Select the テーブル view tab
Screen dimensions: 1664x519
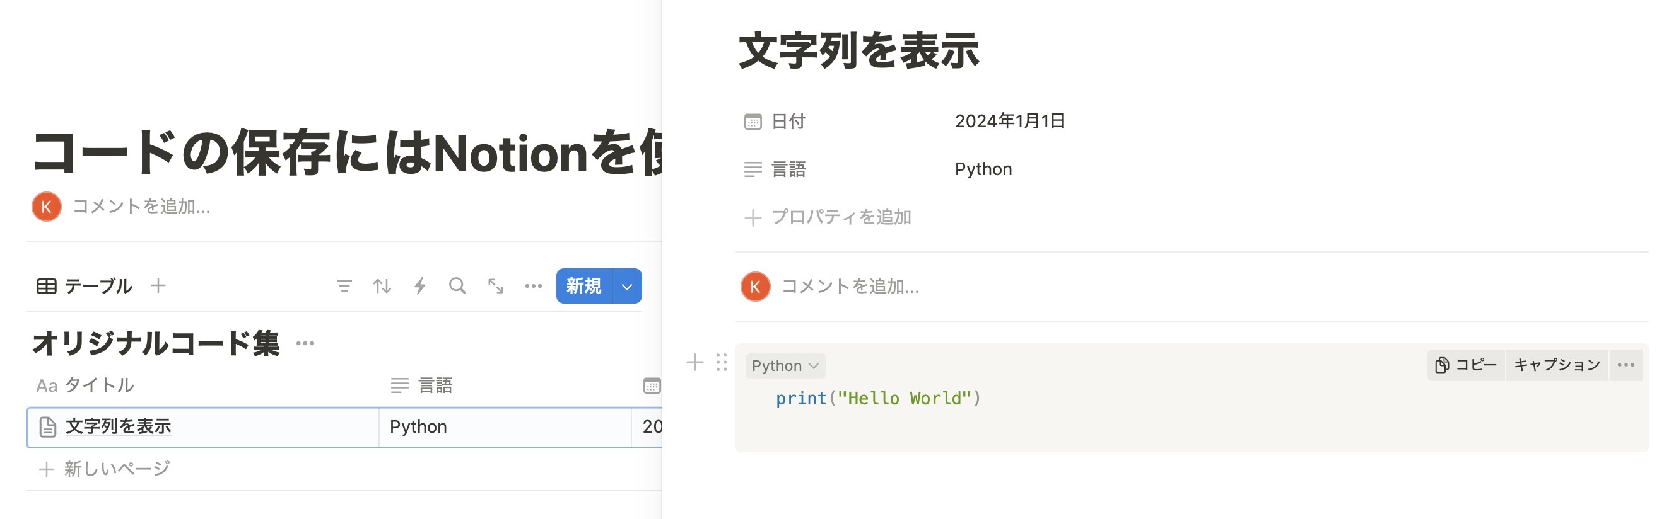coord(84,285)
